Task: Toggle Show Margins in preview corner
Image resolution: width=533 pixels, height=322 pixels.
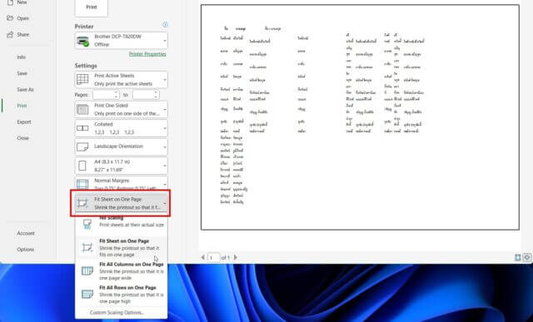Action: pos(518,258)
